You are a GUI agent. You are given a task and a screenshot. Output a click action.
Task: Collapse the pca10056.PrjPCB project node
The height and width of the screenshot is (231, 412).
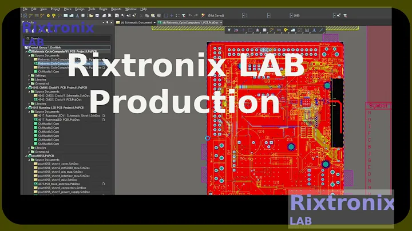pyautogui.click(x=26, y=156)
